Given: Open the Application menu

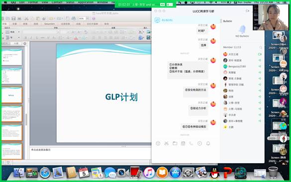Looking at the screenshot, I should (x=86, y=2).
